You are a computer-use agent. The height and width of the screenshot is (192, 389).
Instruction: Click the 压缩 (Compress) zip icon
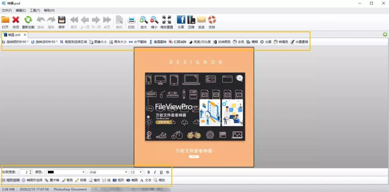[191, 20]
